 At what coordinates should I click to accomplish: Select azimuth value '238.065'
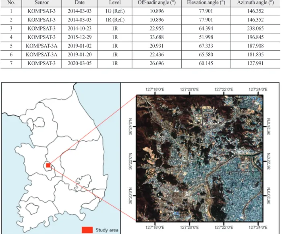click(x=255, y=29)
